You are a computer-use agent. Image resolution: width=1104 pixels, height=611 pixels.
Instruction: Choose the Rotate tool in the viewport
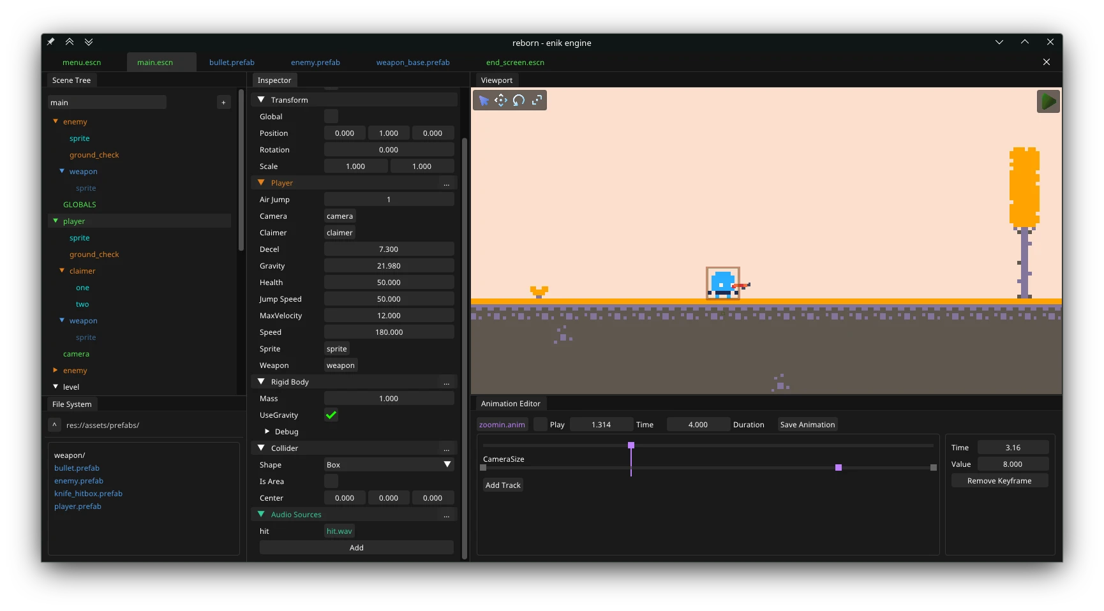pos(519,100)
